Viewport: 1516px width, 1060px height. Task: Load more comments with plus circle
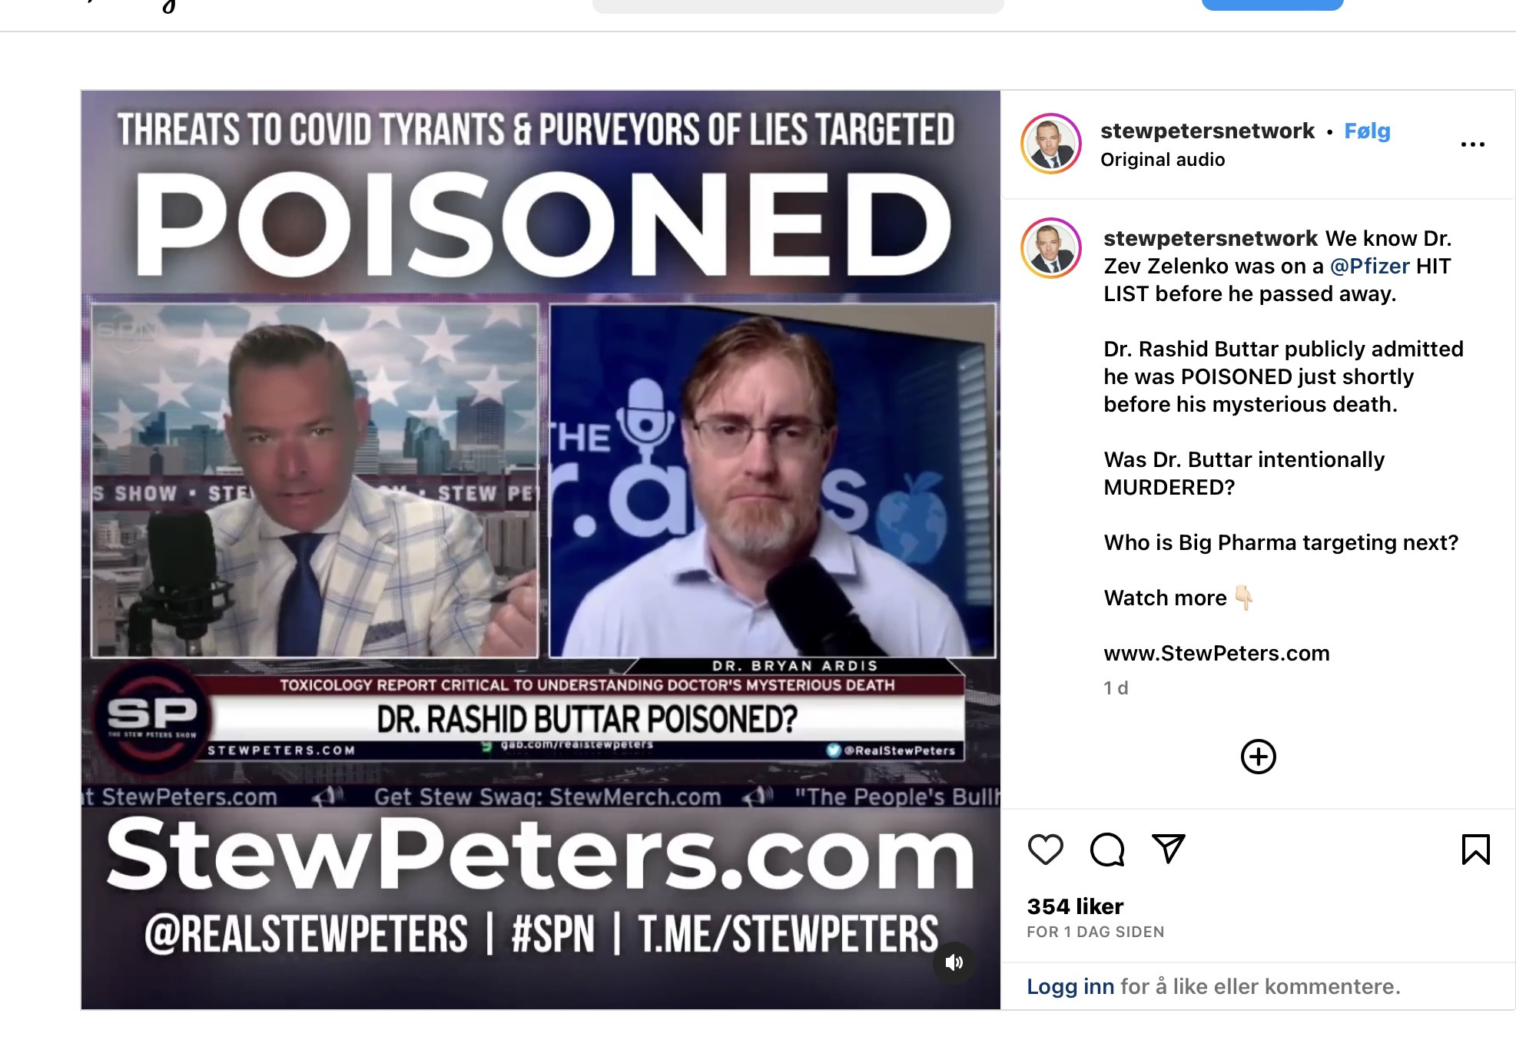tap(1259, 757)
